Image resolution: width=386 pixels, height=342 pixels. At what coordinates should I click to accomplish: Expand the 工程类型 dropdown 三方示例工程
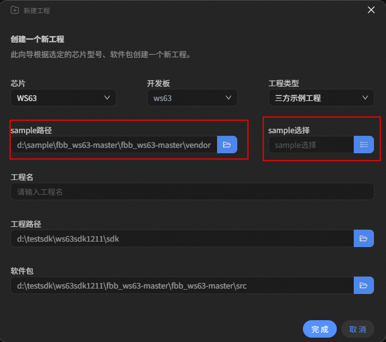tap(321, 98)
